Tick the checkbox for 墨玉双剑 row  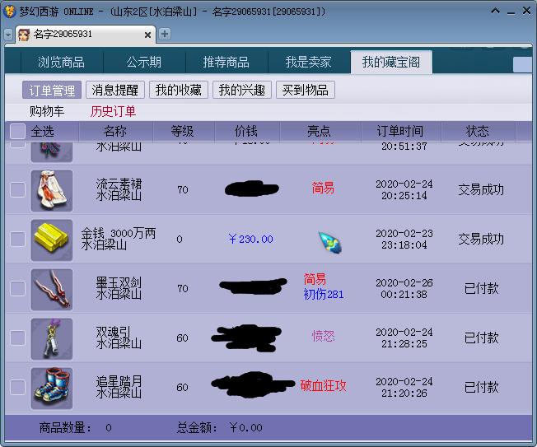(x=17, y=288)
